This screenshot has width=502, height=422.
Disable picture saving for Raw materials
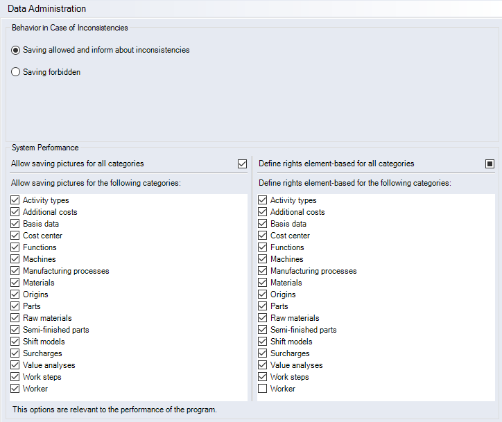[x=15, y=318]
